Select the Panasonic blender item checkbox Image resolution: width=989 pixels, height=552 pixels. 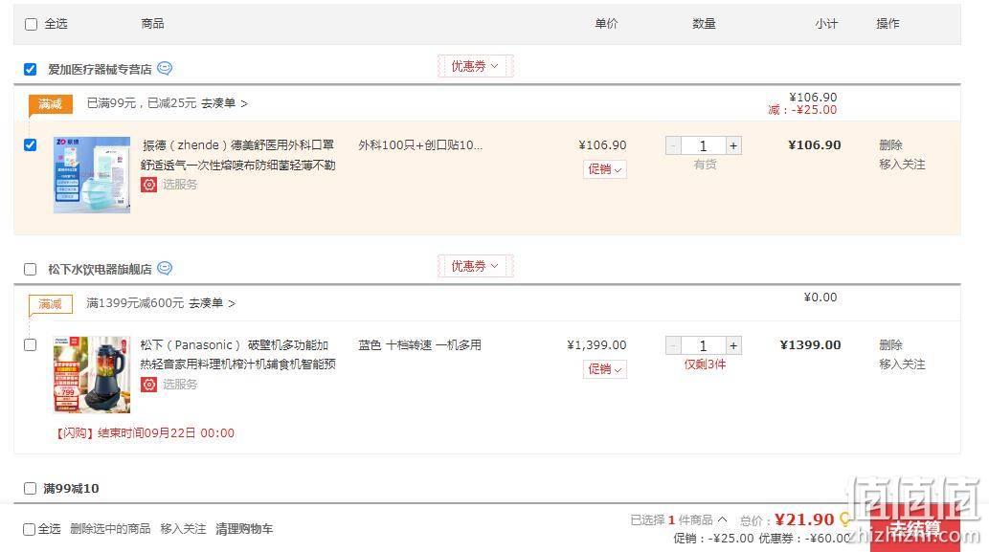point(31,345)
